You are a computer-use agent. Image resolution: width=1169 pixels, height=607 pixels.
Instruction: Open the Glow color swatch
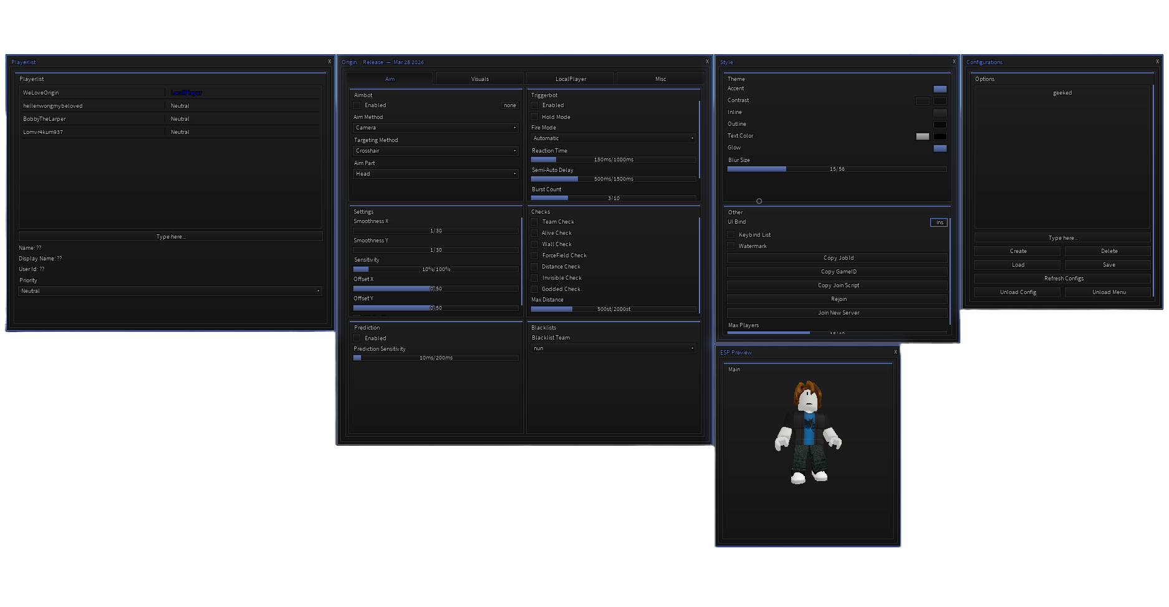(x=940, y=148)
